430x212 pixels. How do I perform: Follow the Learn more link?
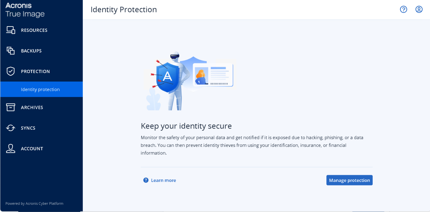[x=164, y=180]
